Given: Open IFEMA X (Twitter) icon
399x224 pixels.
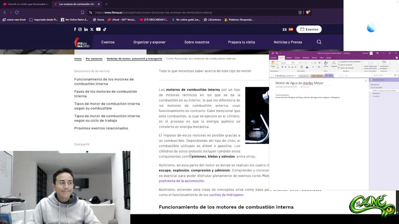Looking at the screenshot, I should click(x=92, y=29).
